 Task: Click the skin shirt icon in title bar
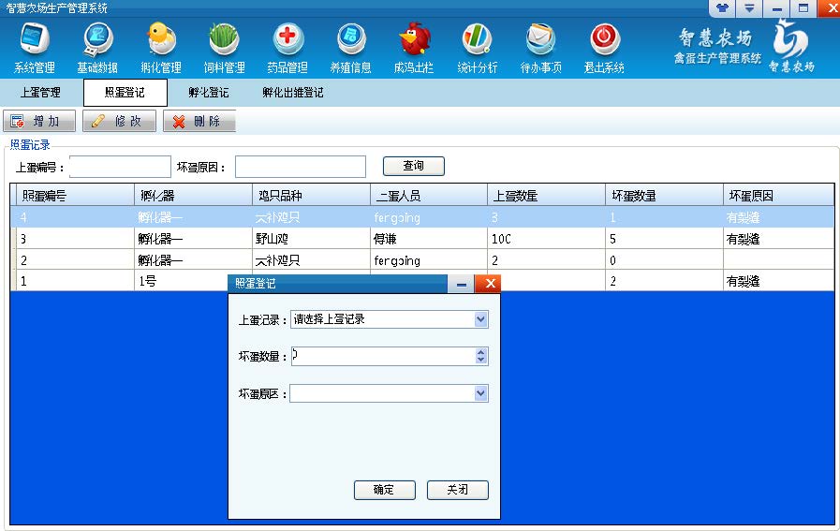point(723,8)
